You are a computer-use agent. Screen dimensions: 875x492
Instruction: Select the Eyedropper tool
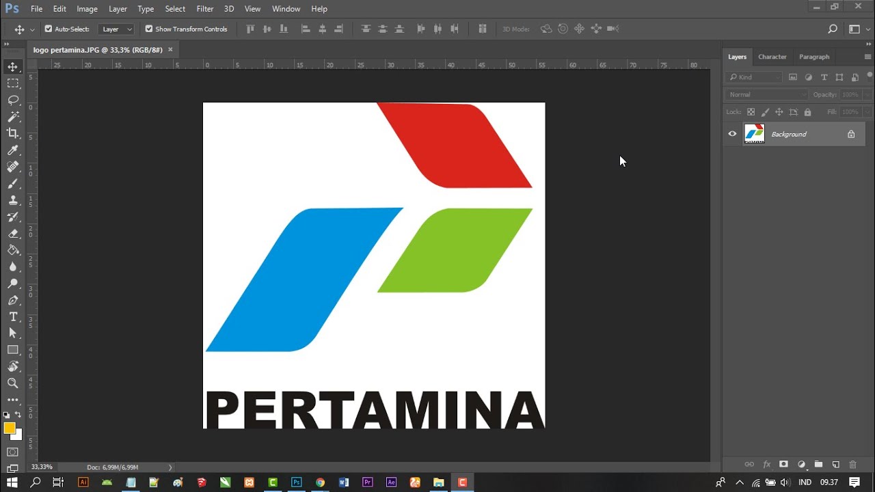(x=13, y=150)
